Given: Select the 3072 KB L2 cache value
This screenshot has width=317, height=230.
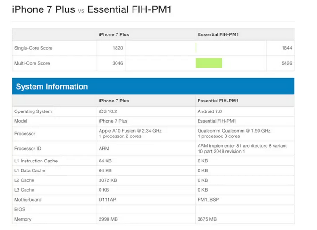Looking at the screenshot, I should click(x=108, y=180).
